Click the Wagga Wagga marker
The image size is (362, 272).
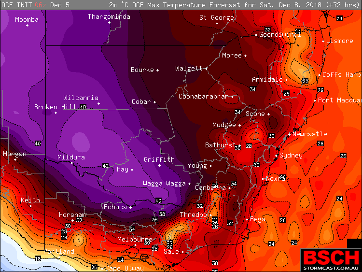tap(189, 184)
